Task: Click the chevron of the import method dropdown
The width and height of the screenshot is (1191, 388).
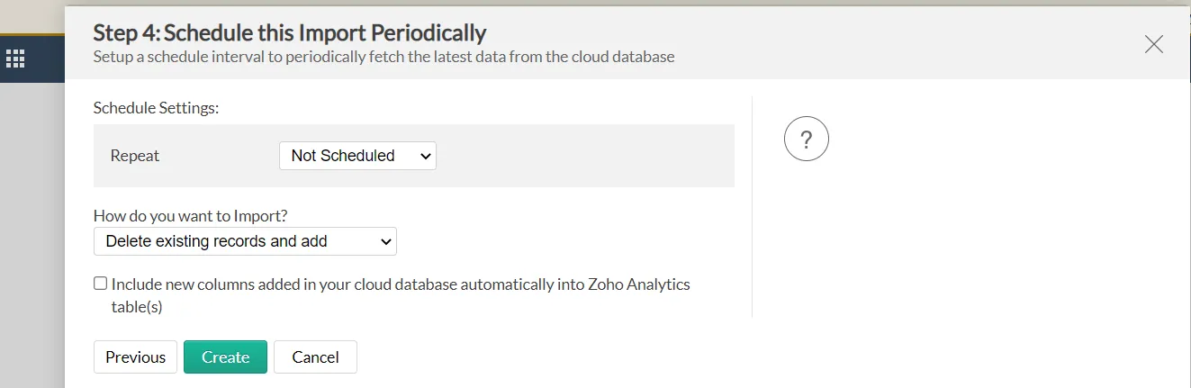Action: 386,241
